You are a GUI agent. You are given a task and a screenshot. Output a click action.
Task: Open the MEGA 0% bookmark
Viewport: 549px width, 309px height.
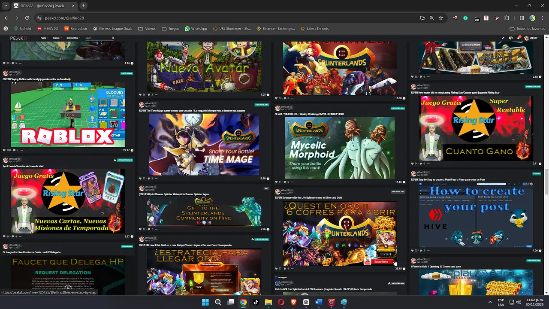[48, 29]
